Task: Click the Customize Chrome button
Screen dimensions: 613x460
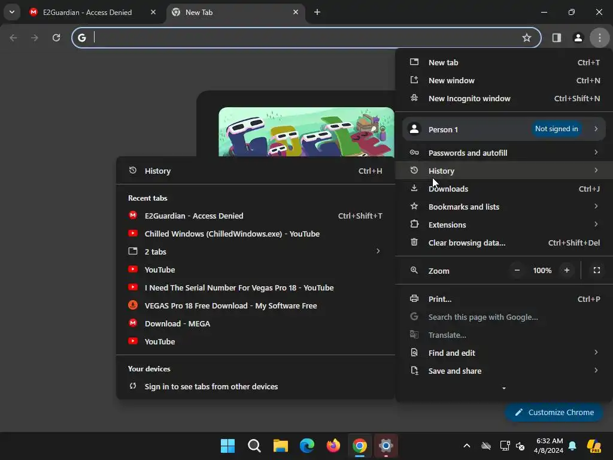Action: [554, 412]
